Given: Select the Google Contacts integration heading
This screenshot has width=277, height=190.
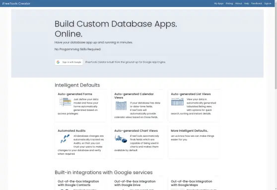Looking at the screenshot, I should point(78,183).
